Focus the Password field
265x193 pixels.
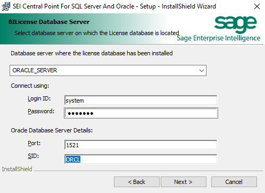pyautogui.click(x=141, y=113)
